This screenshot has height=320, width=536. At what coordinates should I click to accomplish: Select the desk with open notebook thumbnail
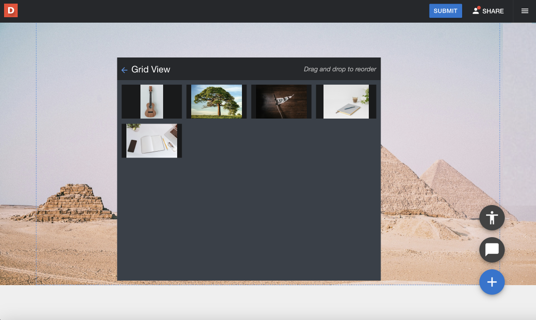coord(152,141)
